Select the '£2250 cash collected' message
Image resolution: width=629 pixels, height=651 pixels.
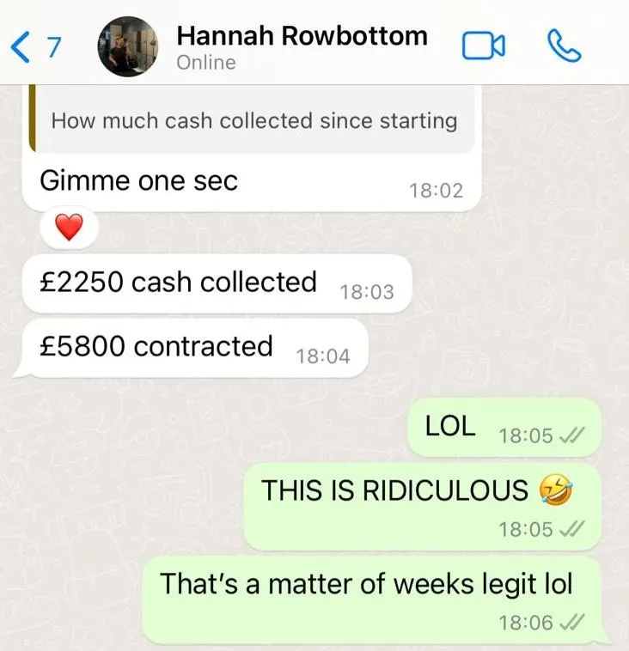217,283
